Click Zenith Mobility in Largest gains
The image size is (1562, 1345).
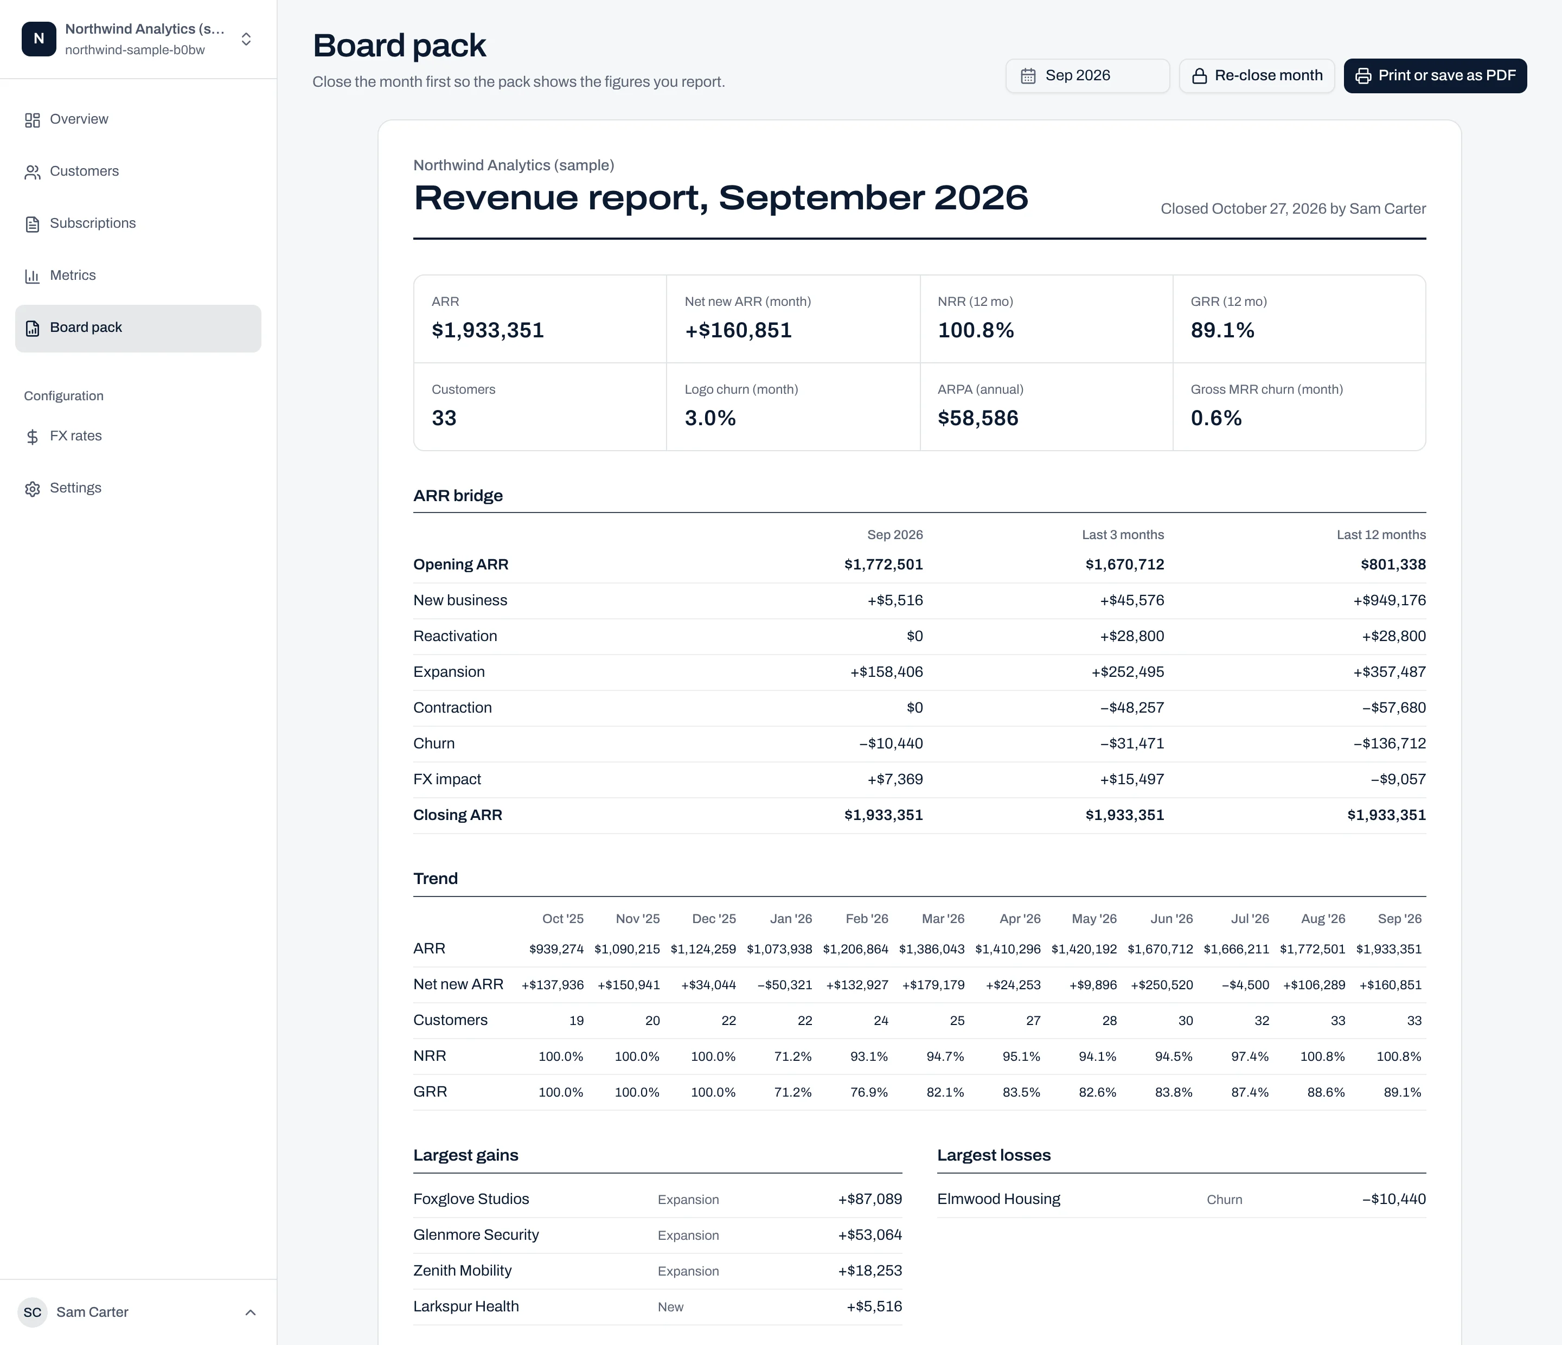pyautogui.click(x=462, y=1271)
